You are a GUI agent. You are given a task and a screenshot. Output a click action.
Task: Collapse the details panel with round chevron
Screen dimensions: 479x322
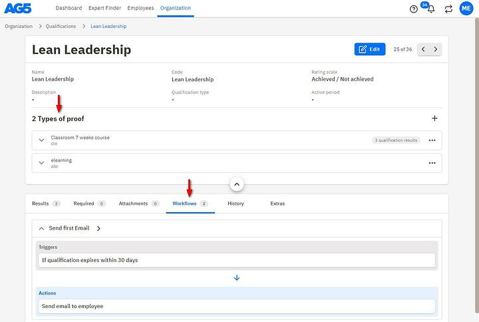(x=237, y=184)
